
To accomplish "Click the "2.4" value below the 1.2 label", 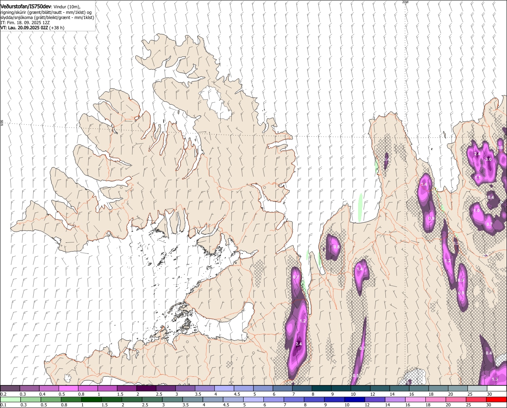I will 299,344.
